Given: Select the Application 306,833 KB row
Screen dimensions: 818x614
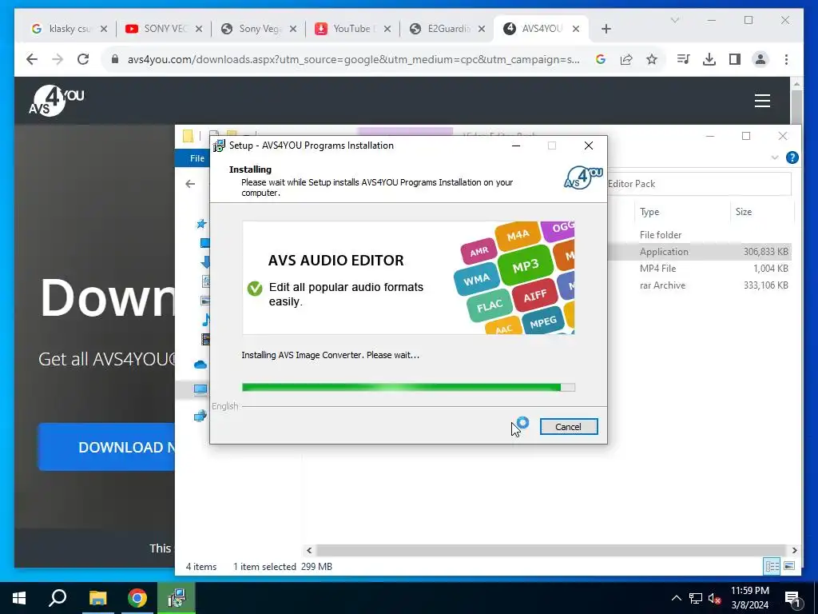Looking at the screenshot, I should (699, 252).
